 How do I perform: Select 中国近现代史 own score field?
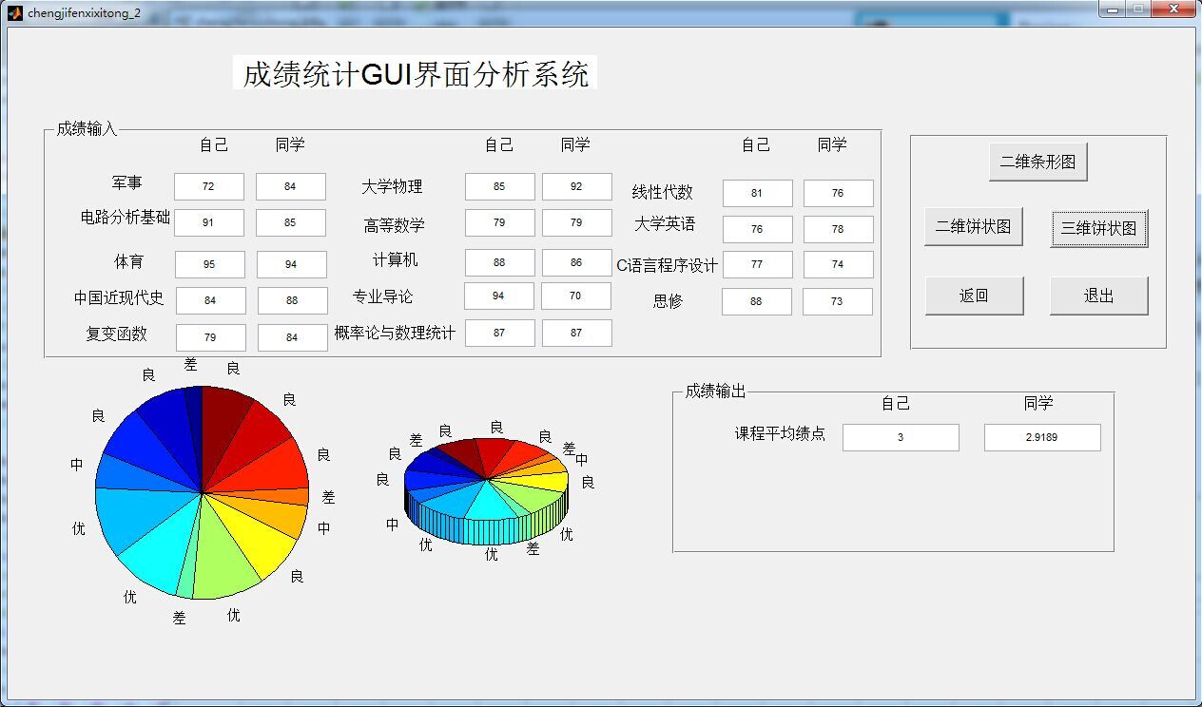click(x=211, y=300)
